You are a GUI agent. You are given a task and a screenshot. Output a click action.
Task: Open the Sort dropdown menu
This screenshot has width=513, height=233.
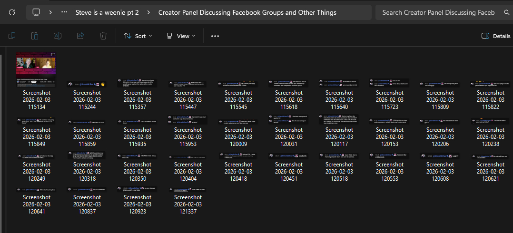138,36
